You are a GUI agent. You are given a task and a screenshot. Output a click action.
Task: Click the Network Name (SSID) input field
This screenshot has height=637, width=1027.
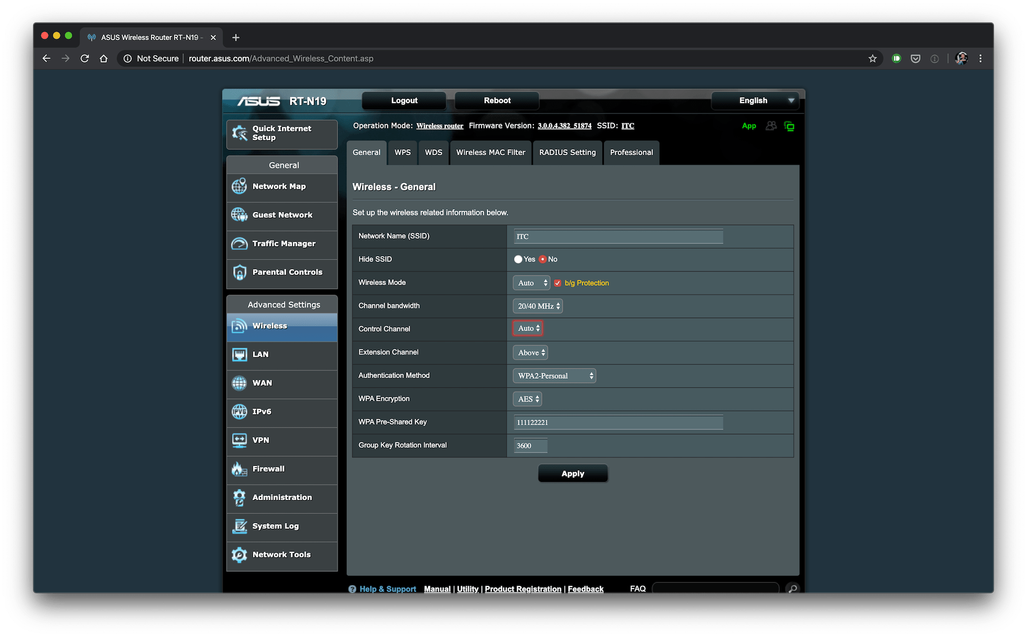click(x=618, y=236)
